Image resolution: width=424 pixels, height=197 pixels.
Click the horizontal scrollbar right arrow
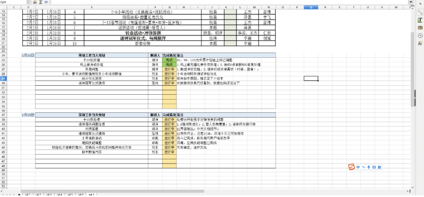tap(408, 191)
